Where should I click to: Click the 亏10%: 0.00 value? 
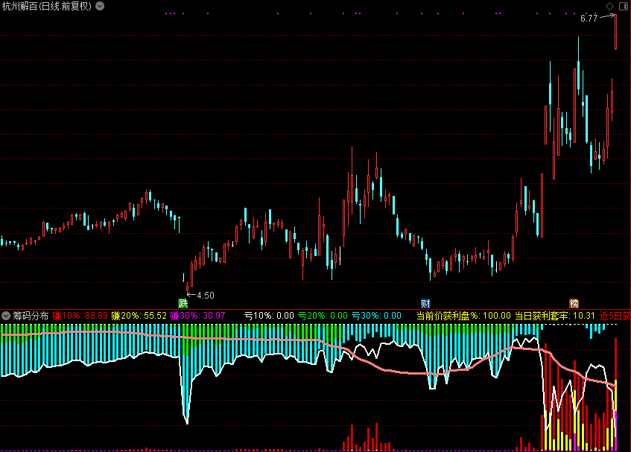click(269, 316)
